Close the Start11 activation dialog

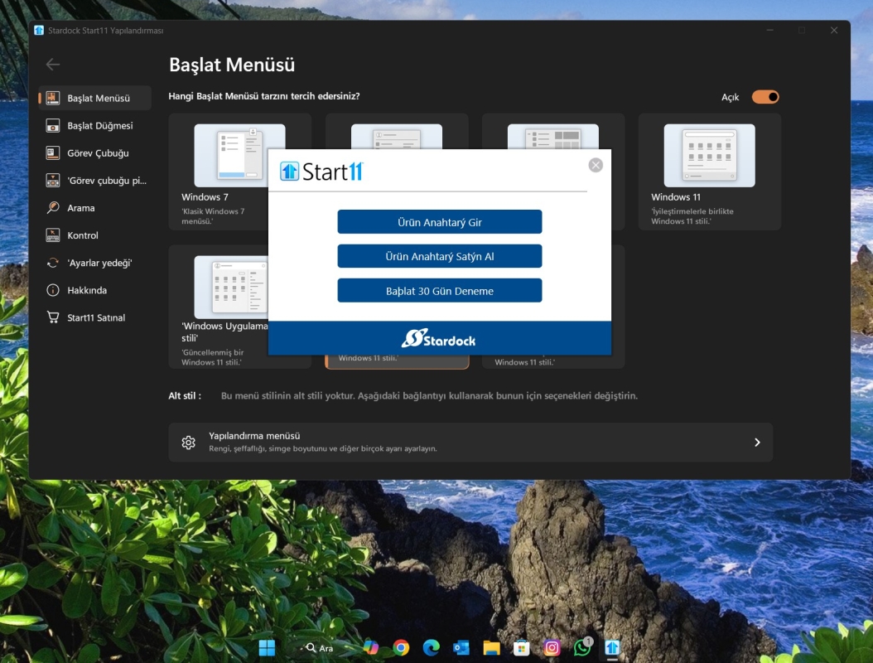pyautogui.click(x=595, y=165)
